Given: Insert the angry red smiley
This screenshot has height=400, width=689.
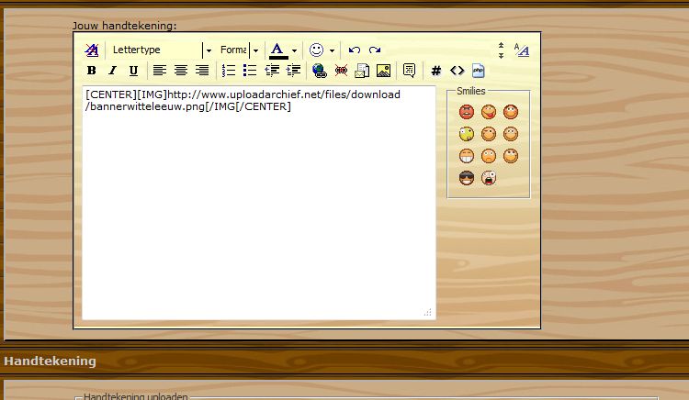Looking at the screenshot, I should tap(467, 112).
